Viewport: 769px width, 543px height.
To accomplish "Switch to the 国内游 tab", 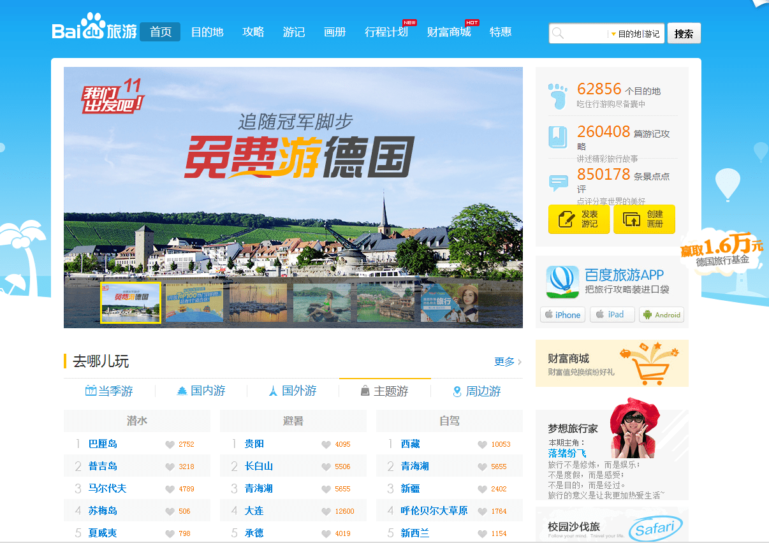I will coord(201,391).
